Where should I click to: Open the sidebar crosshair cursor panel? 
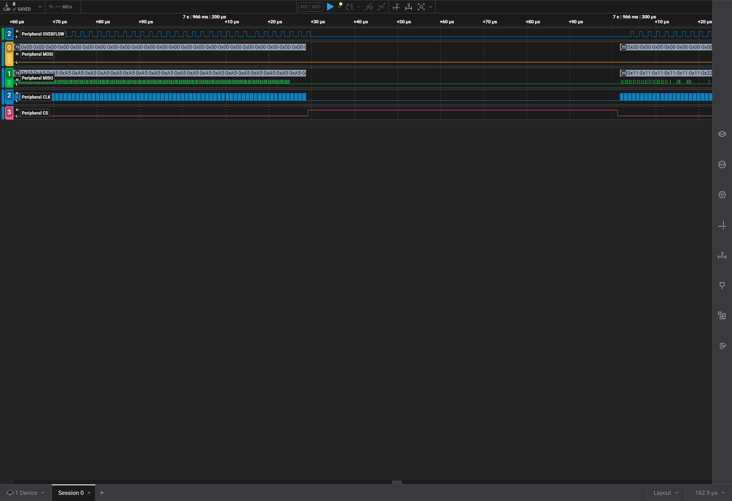722,225
